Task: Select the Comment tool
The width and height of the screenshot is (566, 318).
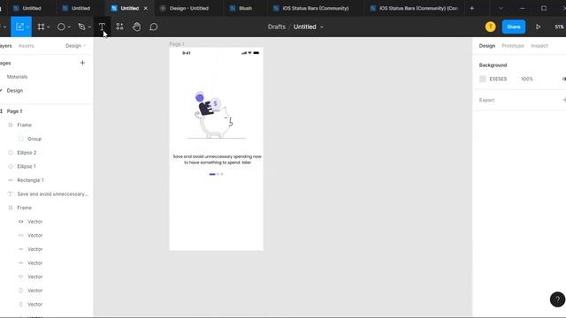Action: tap(153, 26)
